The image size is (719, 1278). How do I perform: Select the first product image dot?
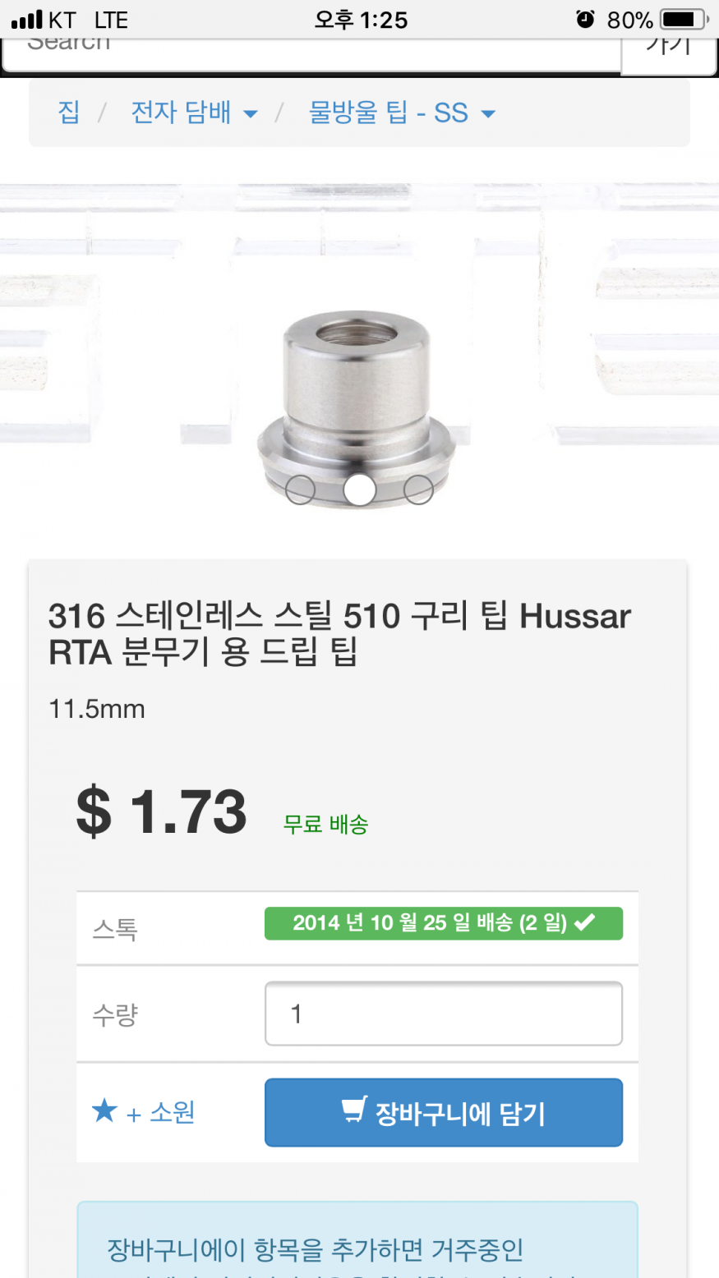click(300, 490)
